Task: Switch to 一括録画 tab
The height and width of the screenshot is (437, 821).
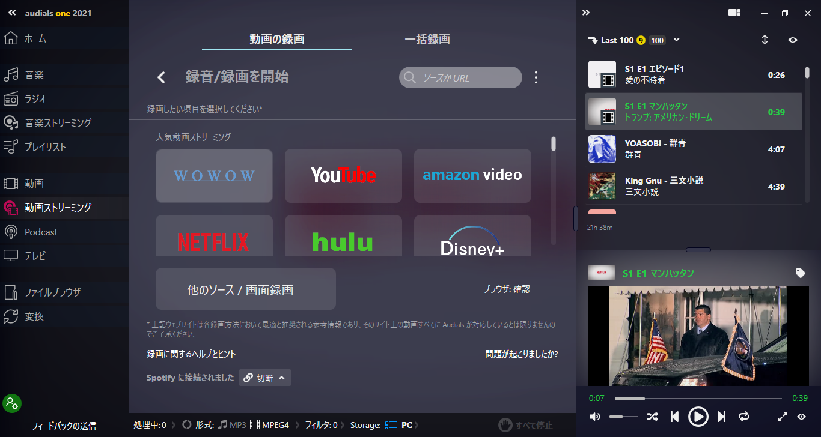Action: click(427, 39)
